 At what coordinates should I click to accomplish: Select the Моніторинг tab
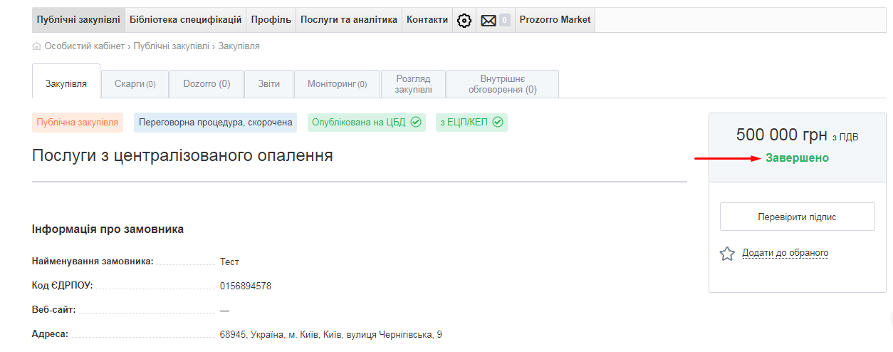tap(337, 84)
